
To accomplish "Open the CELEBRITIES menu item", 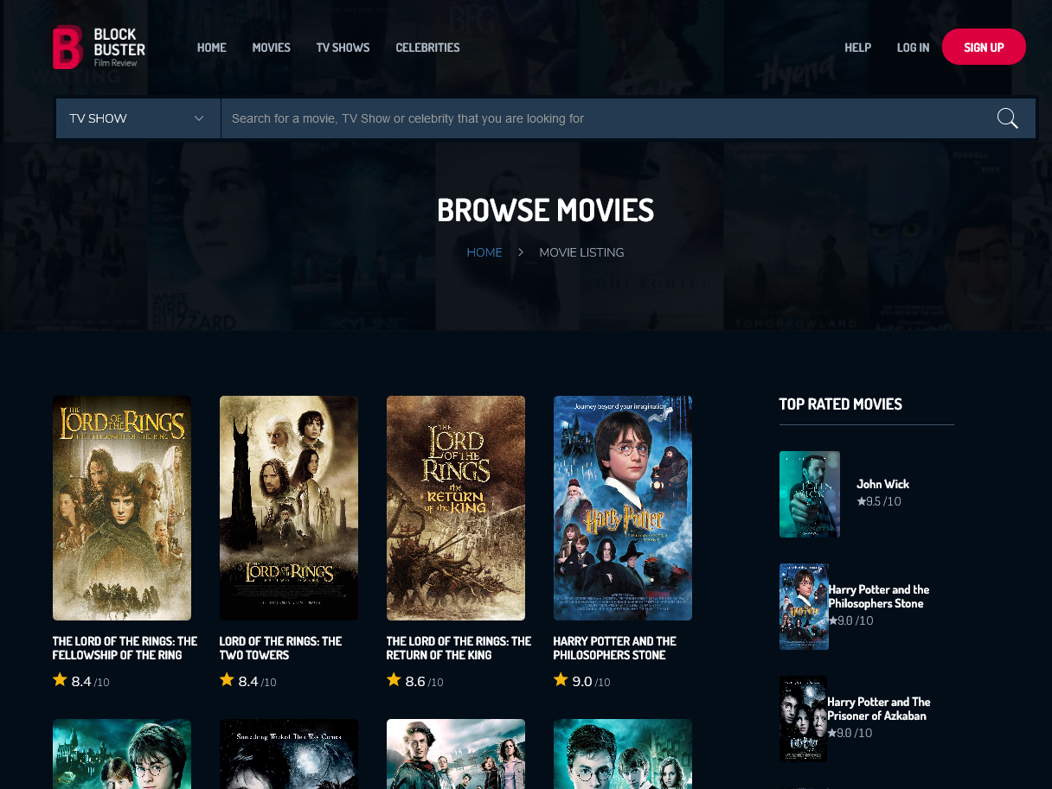I will coord(427,48).
